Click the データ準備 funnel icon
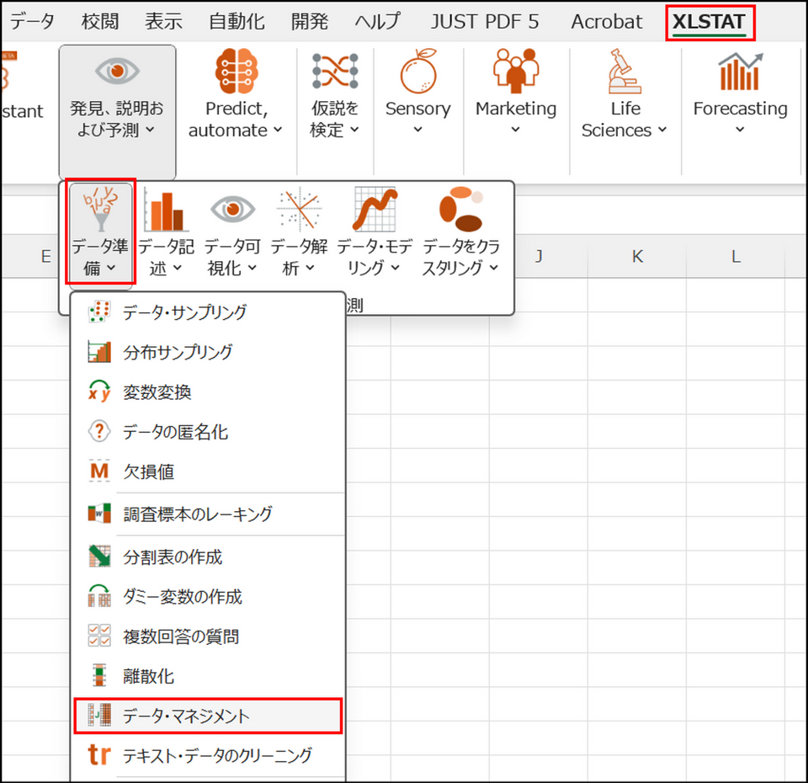Image resolution: width=808 pixels, height=783 pixels. pyautogui.click(x=101, y=209)
